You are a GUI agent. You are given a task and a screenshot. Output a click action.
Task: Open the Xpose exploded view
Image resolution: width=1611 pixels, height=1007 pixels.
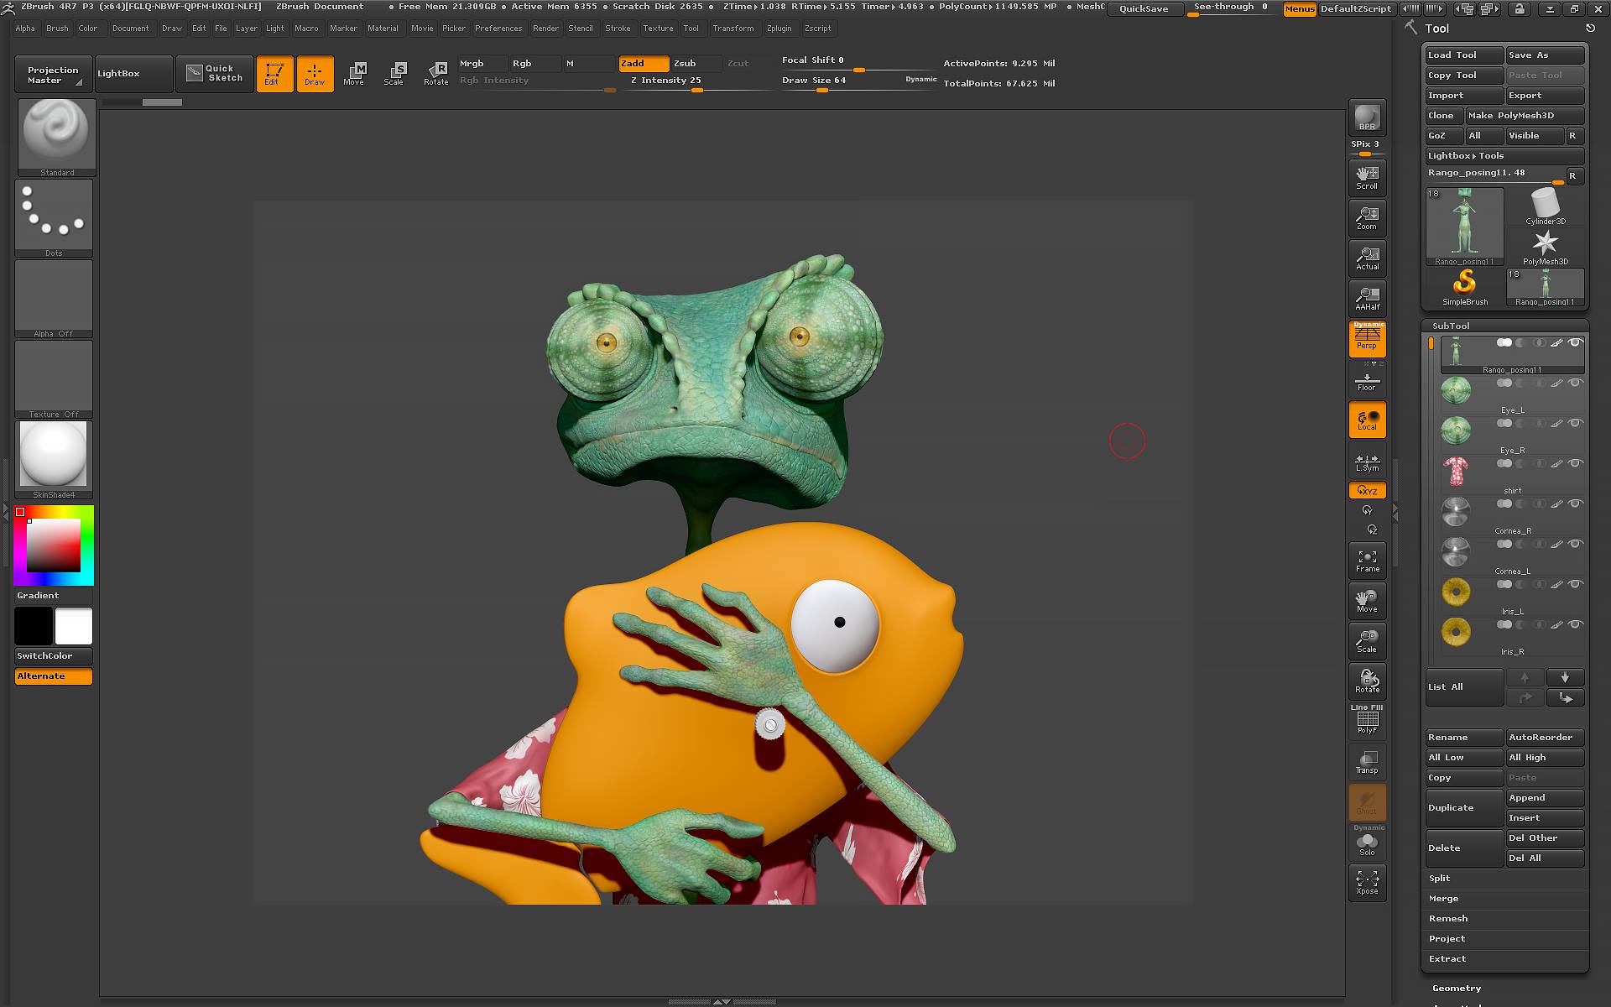(1367, 882)
